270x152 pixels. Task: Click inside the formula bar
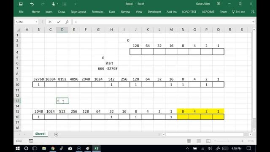tap(162, 22)
